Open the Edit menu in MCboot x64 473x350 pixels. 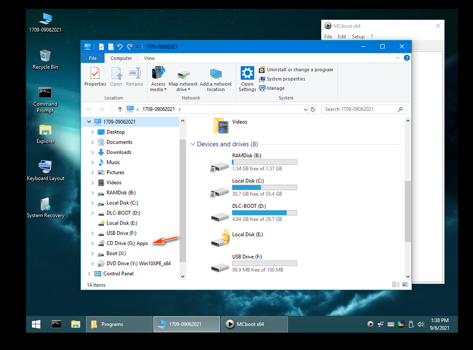point(342,36)
